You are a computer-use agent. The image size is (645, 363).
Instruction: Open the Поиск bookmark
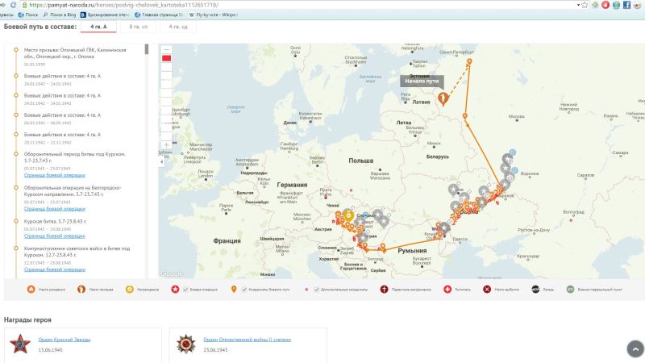[x=28, y=15]
